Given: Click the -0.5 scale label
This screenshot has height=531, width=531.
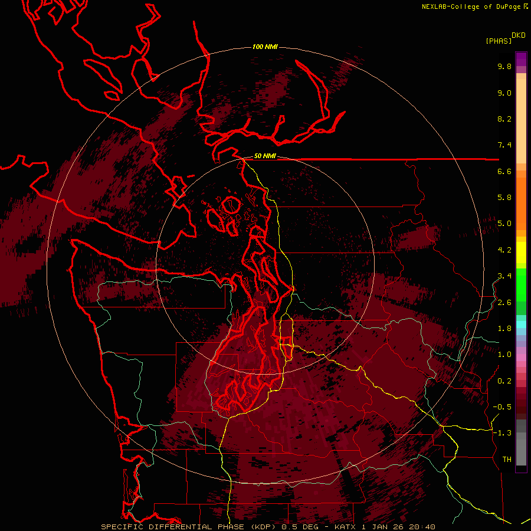Looking at the screenshot, I should click(x=502, y=407).
